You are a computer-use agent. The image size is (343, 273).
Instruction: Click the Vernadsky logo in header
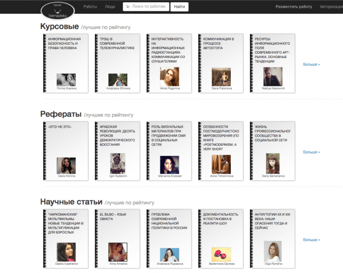tap(57, 10)
